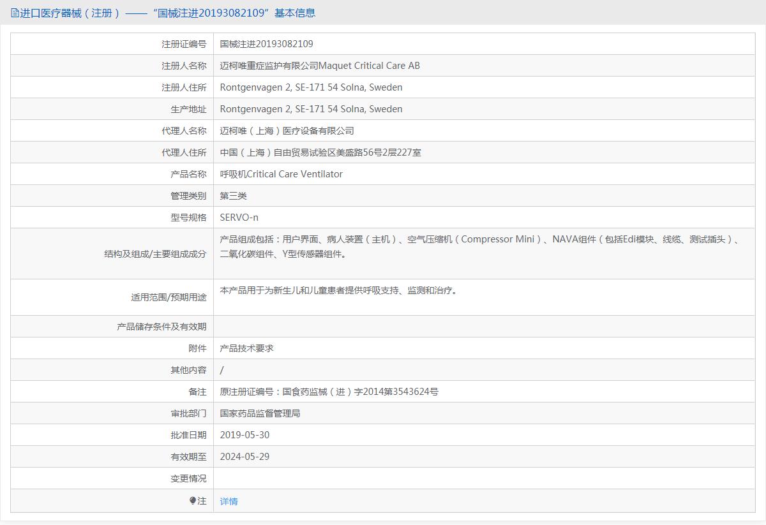Click the document icon in the page header
766x525 pixels.
(x=15, y=13)
